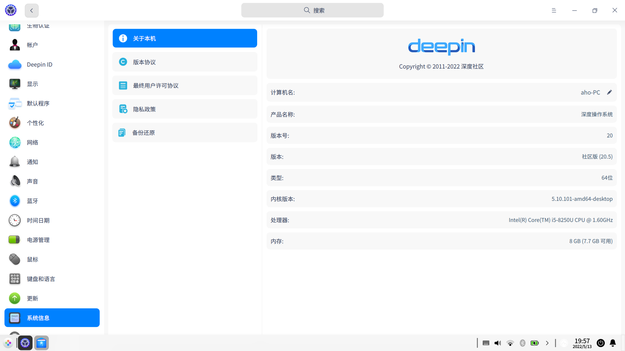This screenshot has width=625, height=351.
Task: Launch File Manager from the dock
Action: pyautogui.click(x=41, y=343)
